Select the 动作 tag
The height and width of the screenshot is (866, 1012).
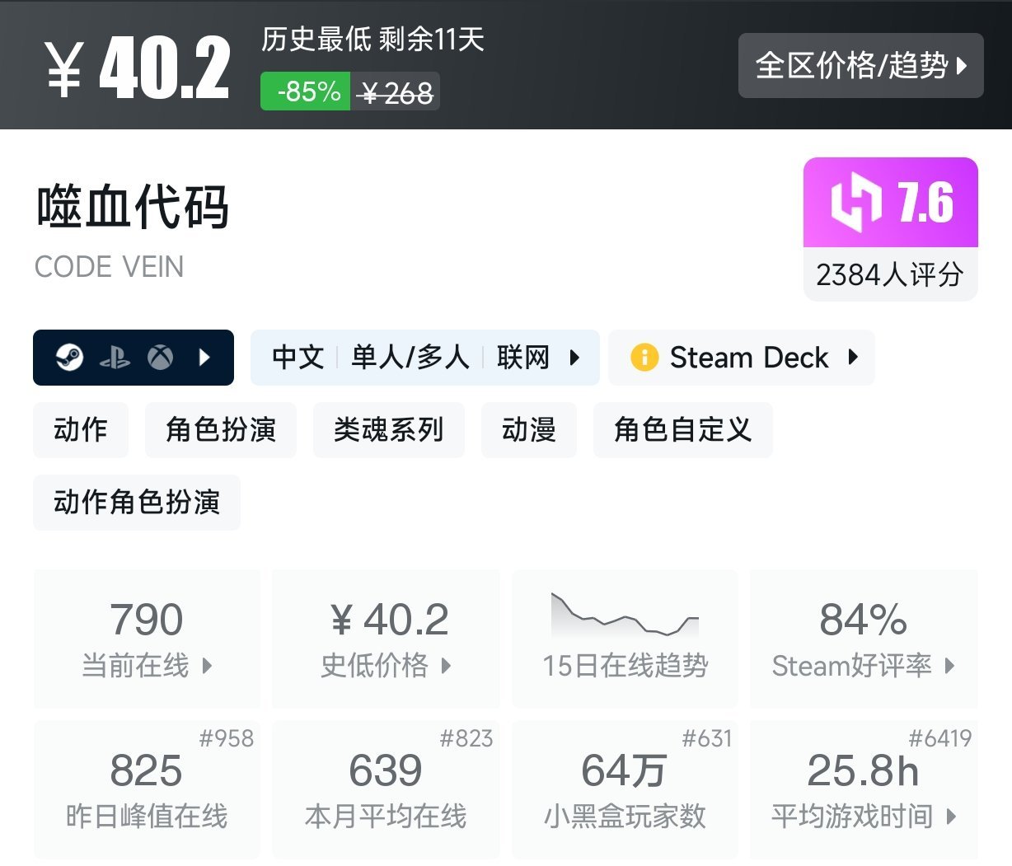point(81,430)
